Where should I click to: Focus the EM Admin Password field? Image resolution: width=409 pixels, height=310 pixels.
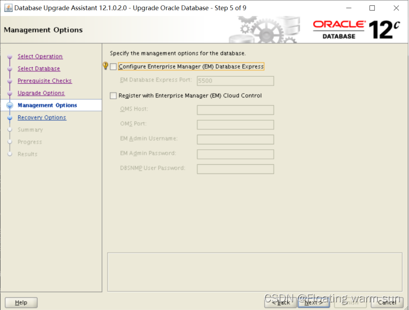[235, 154]
